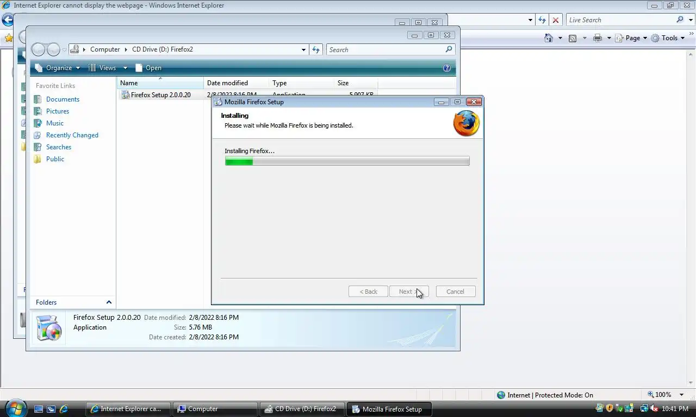
Task: Click the Internet Explorer Favorites star icon
Action: [8, 38]
